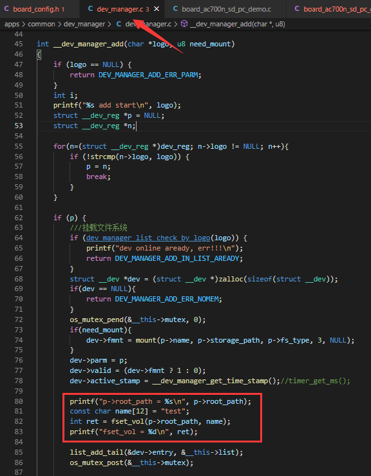Viewport: 371px width, 476px height.
Task: Click '__dev_manager_get_time_stamp' on line 78
Action: [210, 381]
